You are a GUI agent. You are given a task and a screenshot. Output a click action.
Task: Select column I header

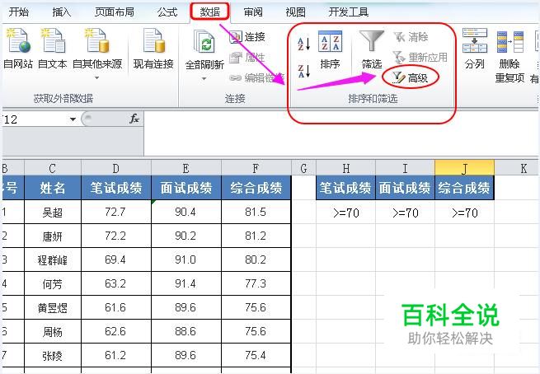(x=405, y=168)
